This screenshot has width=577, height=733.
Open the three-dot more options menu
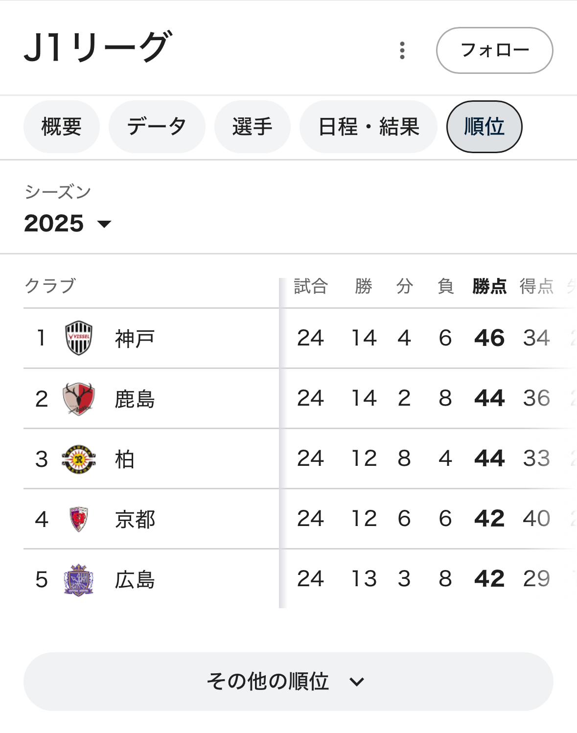[402, 50]
